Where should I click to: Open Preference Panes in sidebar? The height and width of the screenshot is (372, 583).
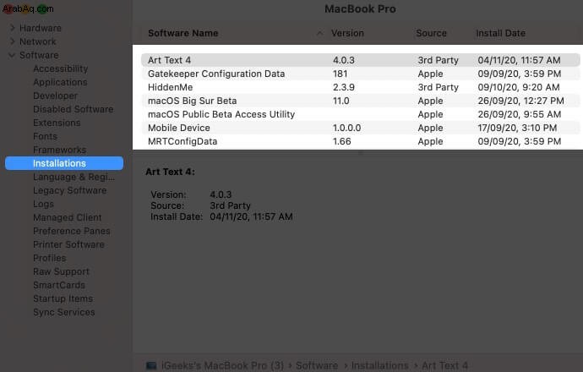coord(72,231)
